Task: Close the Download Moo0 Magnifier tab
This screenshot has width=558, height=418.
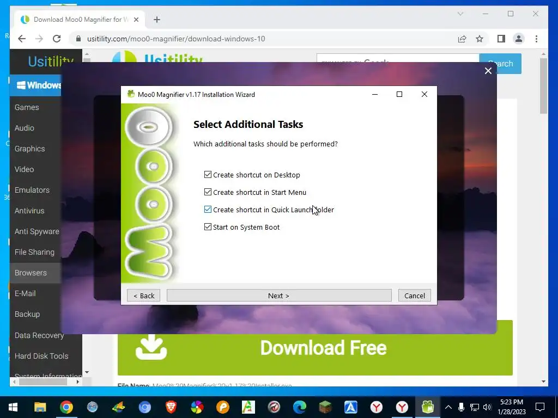Action: [x=136, y=20]
